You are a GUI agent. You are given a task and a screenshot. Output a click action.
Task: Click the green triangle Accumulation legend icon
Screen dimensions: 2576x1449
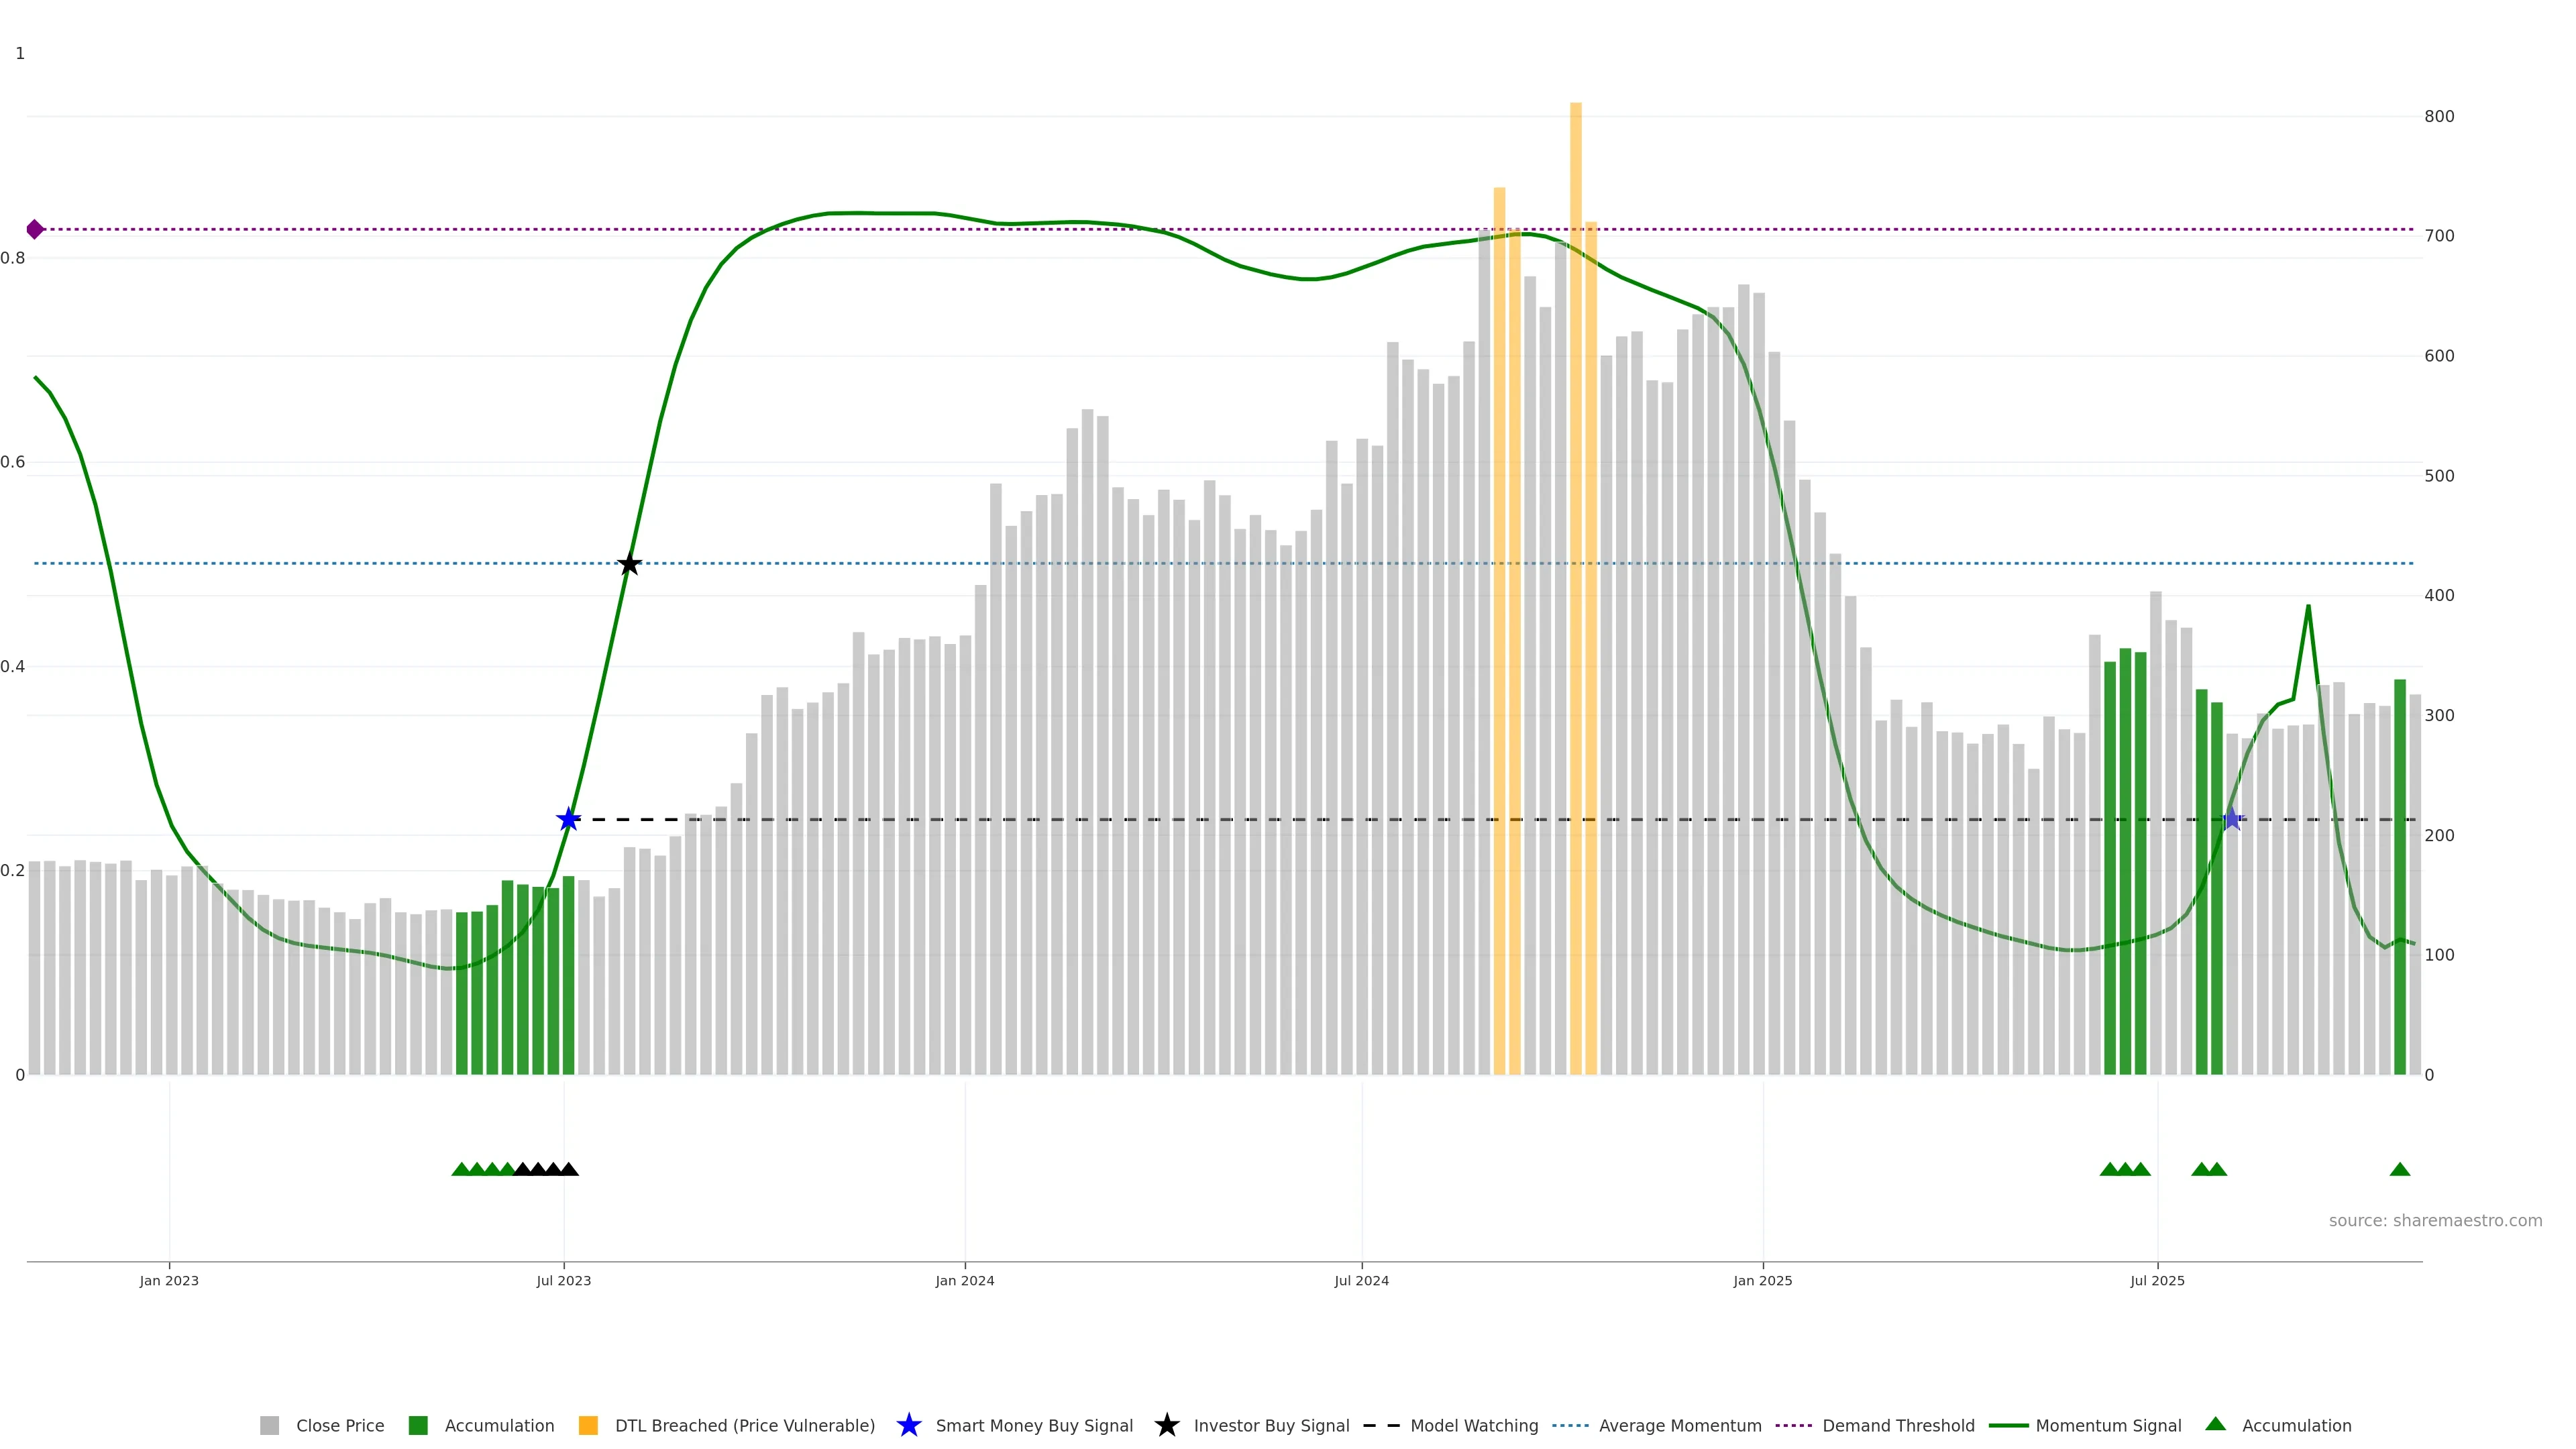coord(2215,1424)
